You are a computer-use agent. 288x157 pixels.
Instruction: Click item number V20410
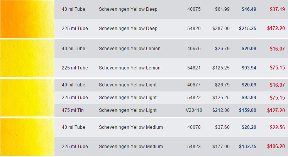coord(194,110)
